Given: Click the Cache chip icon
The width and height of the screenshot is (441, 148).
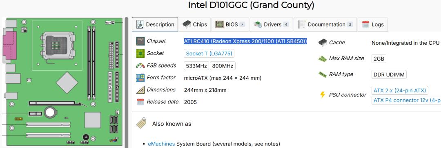Looking at the screenshot, I should pos(322,43).
